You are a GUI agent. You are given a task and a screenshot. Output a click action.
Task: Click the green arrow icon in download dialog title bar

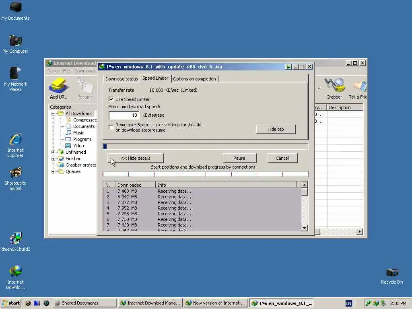coord(288,67)
